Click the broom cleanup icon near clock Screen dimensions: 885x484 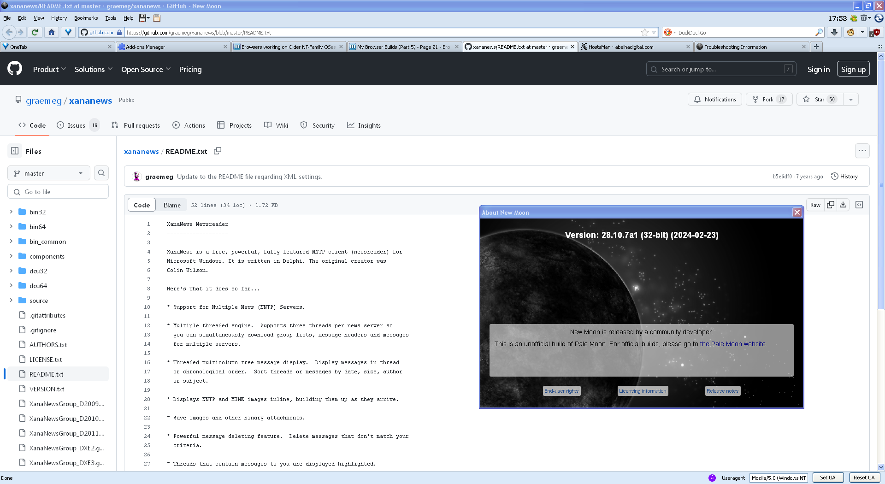(x=854, y=18)
